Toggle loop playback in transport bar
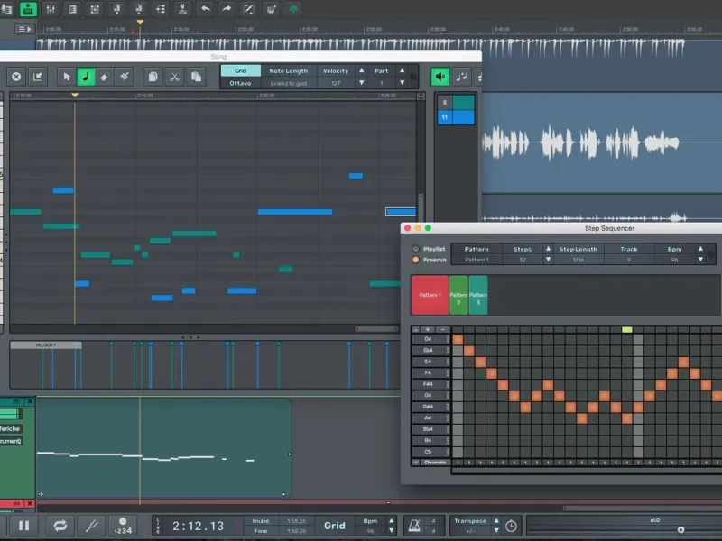 click(x=60, y=525)
